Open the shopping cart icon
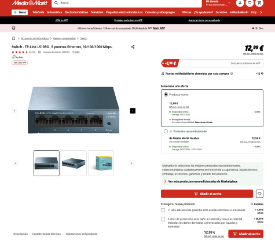 click(259, 3)
